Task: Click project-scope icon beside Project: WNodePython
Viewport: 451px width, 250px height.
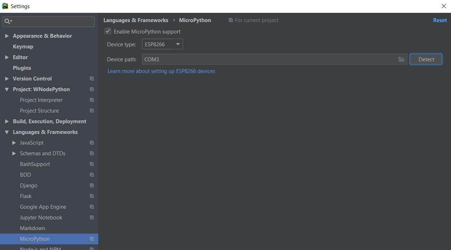Action: click(x=92, y=89)
